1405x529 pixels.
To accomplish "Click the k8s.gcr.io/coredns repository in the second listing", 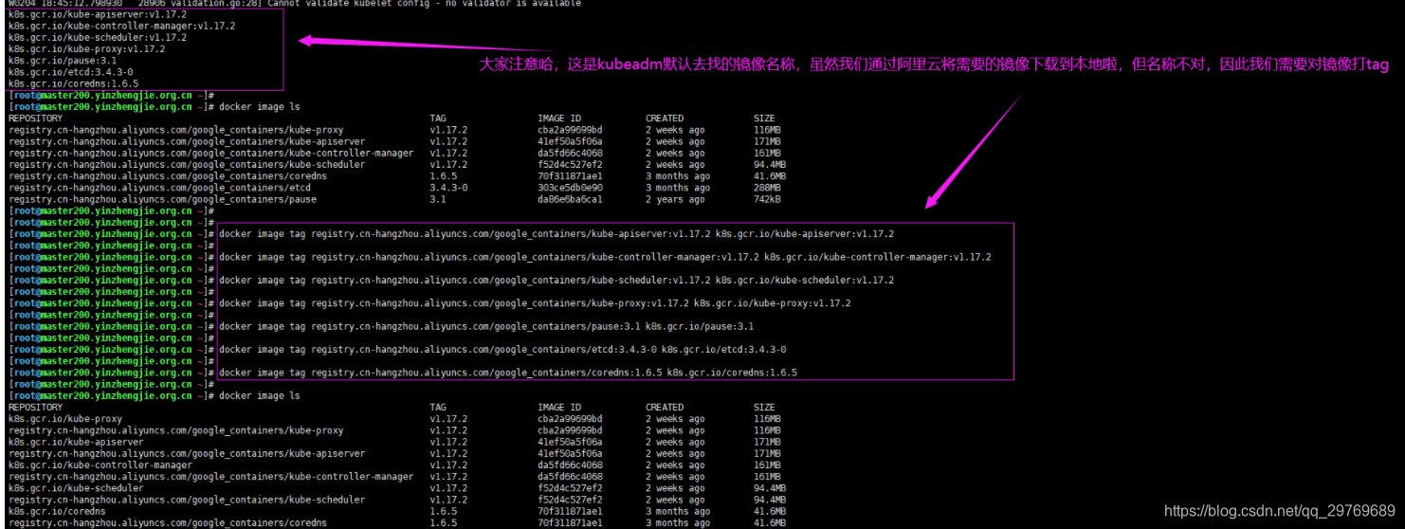I will point(57,511).
